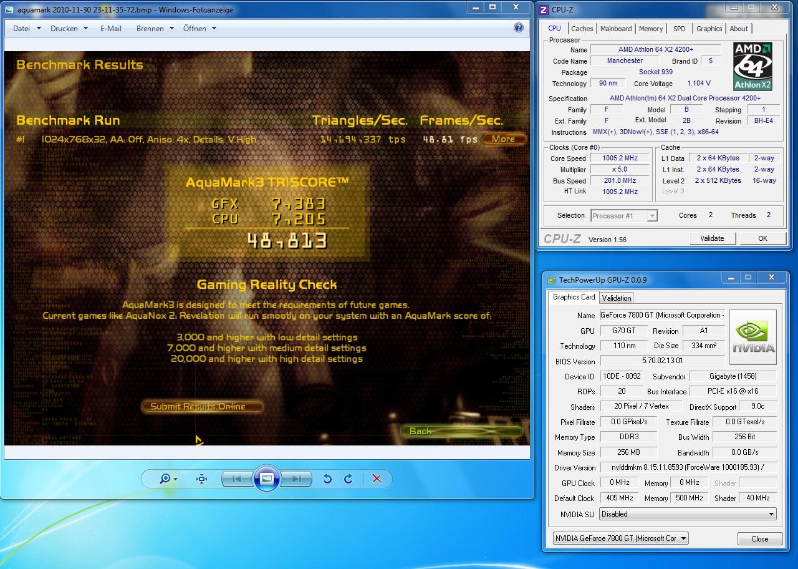
Task: Rotate image clockwise
Action: (x=349, y=479)
